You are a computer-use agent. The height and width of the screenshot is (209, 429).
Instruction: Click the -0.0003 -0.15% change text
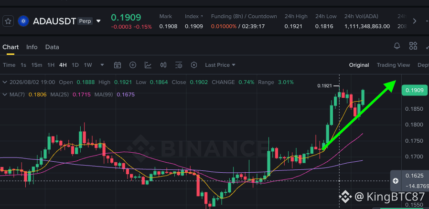(x=131, y=27)
